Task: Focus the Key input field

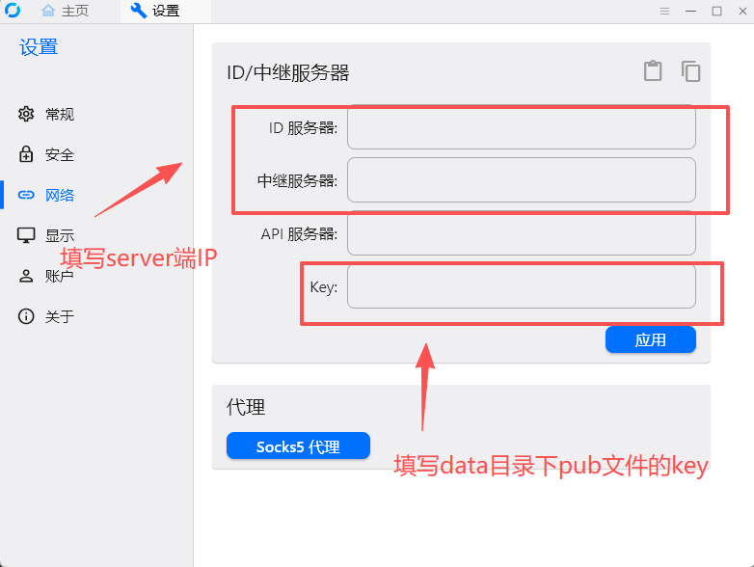Action: tap(522, 286)
